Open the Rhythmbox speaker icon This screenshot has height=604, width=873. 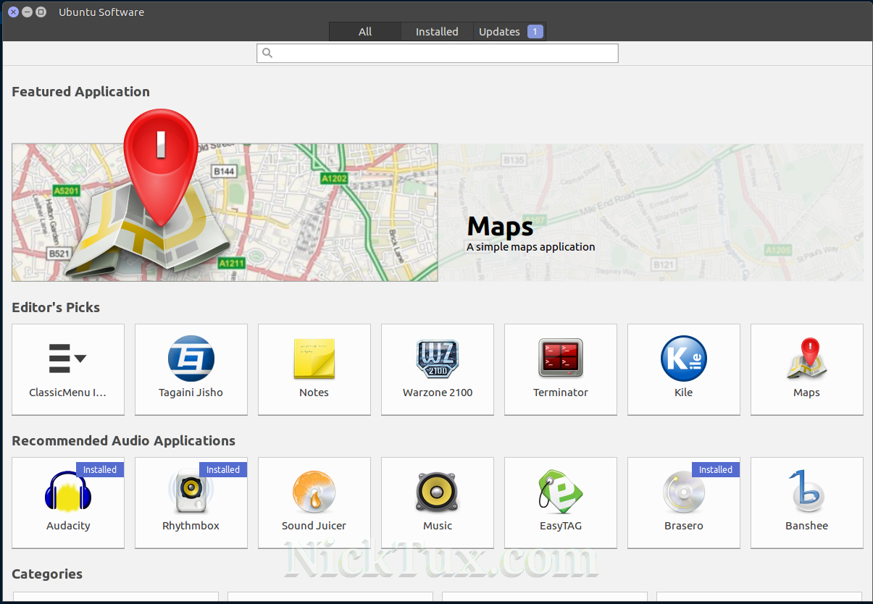click(191, 492)
